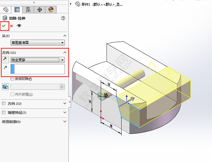This screenshot has height=162, width=212.
Task: Select the 14 dimension in the sketch
Action: [90, 102]
